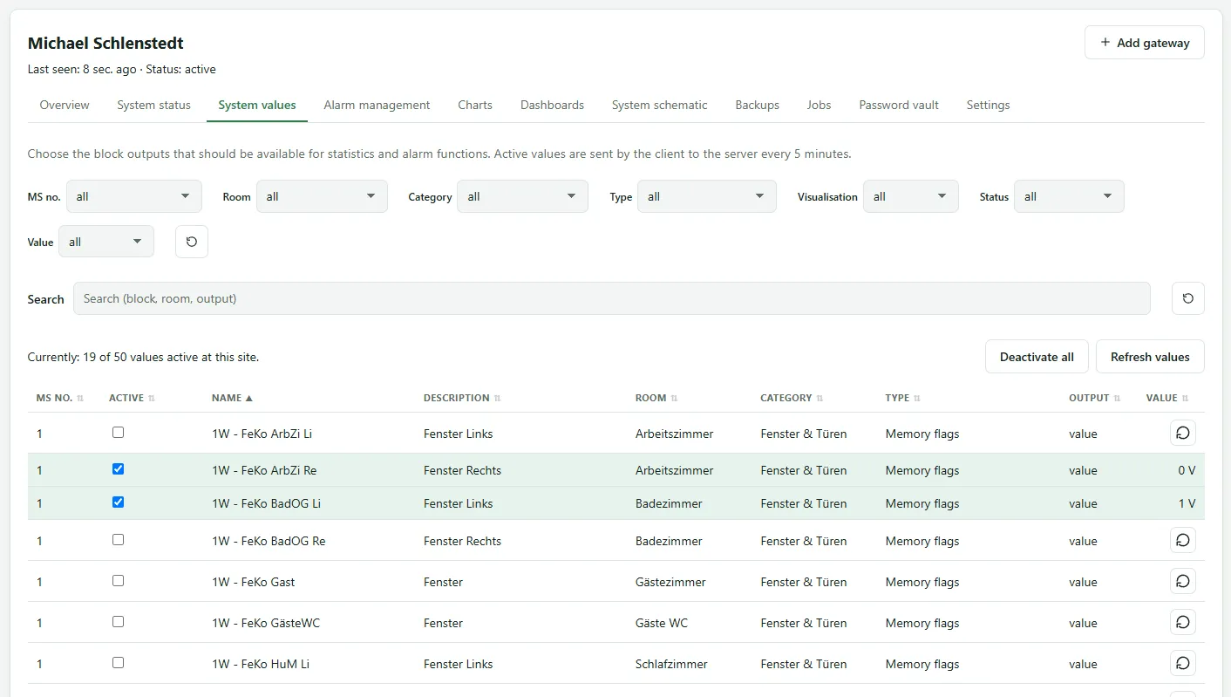Screen dimensions: 1231x697
Task: Uncheck the active box for FeKo ArbZi Re
Action: [119, 468]
